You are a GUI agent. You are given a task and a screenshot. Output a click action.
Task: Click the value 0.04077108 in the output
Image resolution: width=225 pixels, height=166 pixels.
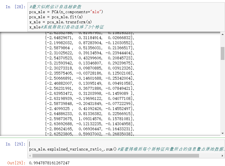point(119,98)
